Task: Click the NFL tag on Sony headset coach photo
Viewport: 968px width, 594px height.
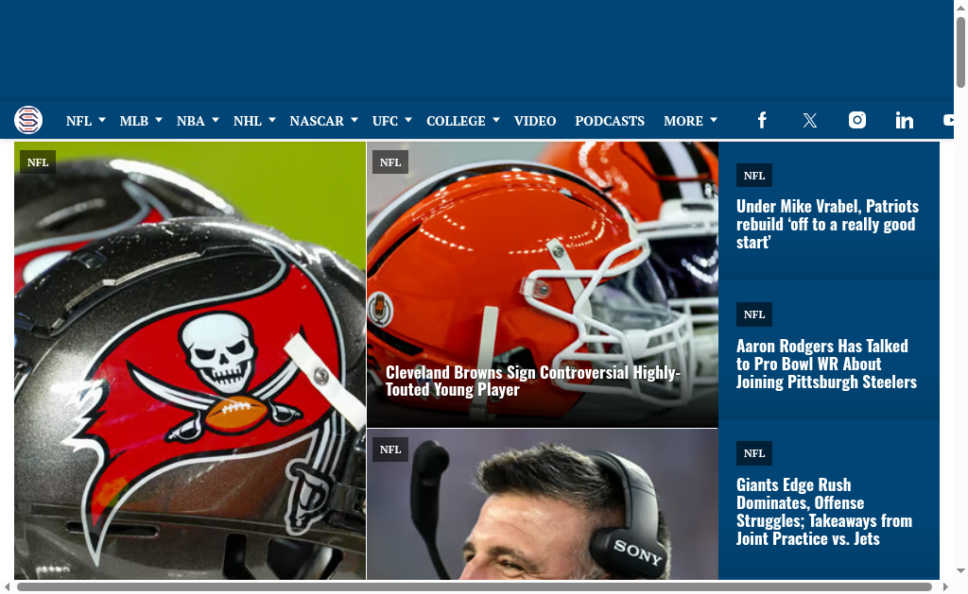Action: click(x=390, y=450)
